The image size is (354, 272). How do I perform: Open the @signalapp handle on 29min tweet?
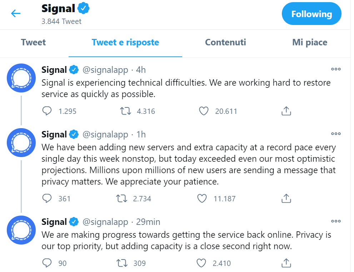pyautogui.click(x=105, y=222)
